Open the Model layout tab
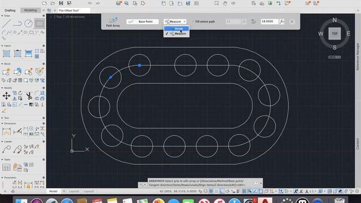Image resolution: width=361 pixels, height=203 pixels. point(53,191)
